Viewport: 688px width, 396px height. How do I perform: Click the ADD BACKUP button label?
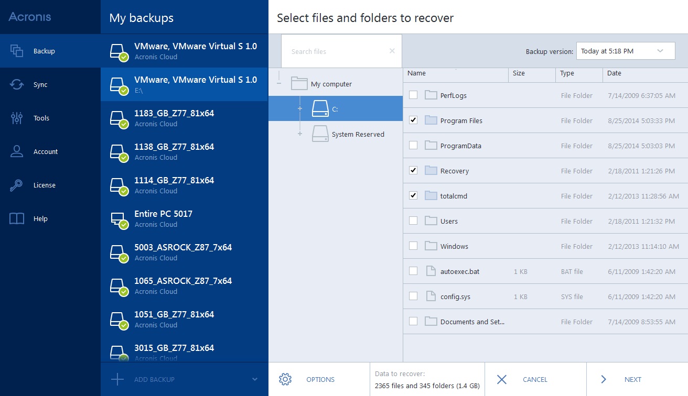[154, 380]
